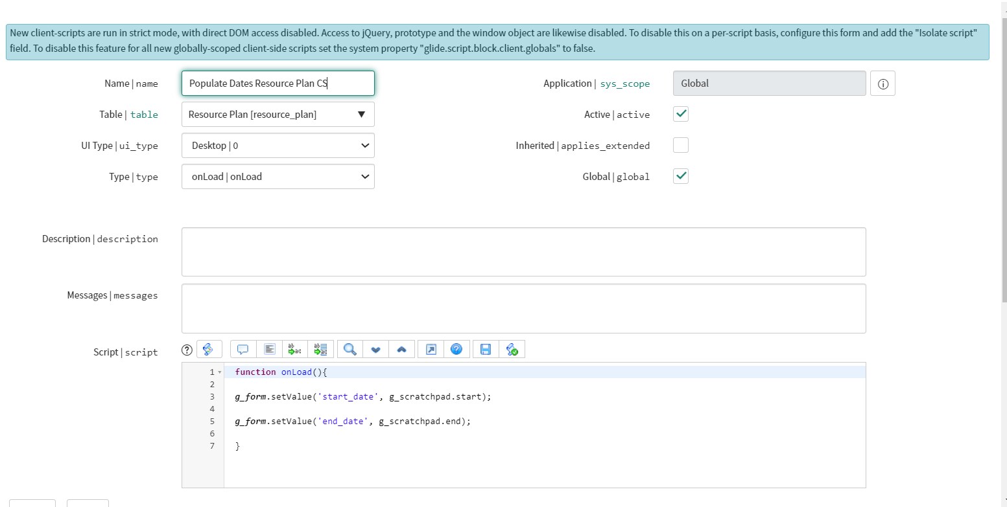
Task: Open the Table dropdown showing Resource Plan
Action: pos(278,115)
